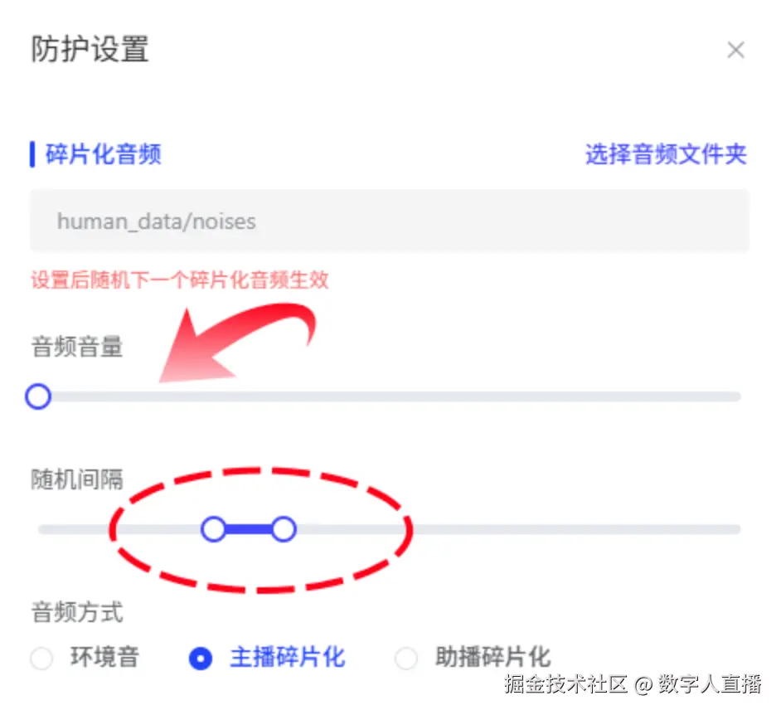This screenshot has width=781, height=715.
Task: Focus the human_data/noises path field
Action: (x=390, y=221)
